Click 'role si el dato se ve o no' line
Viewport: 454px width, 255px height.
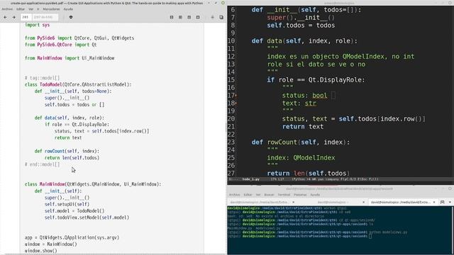[x=316, y=64]
